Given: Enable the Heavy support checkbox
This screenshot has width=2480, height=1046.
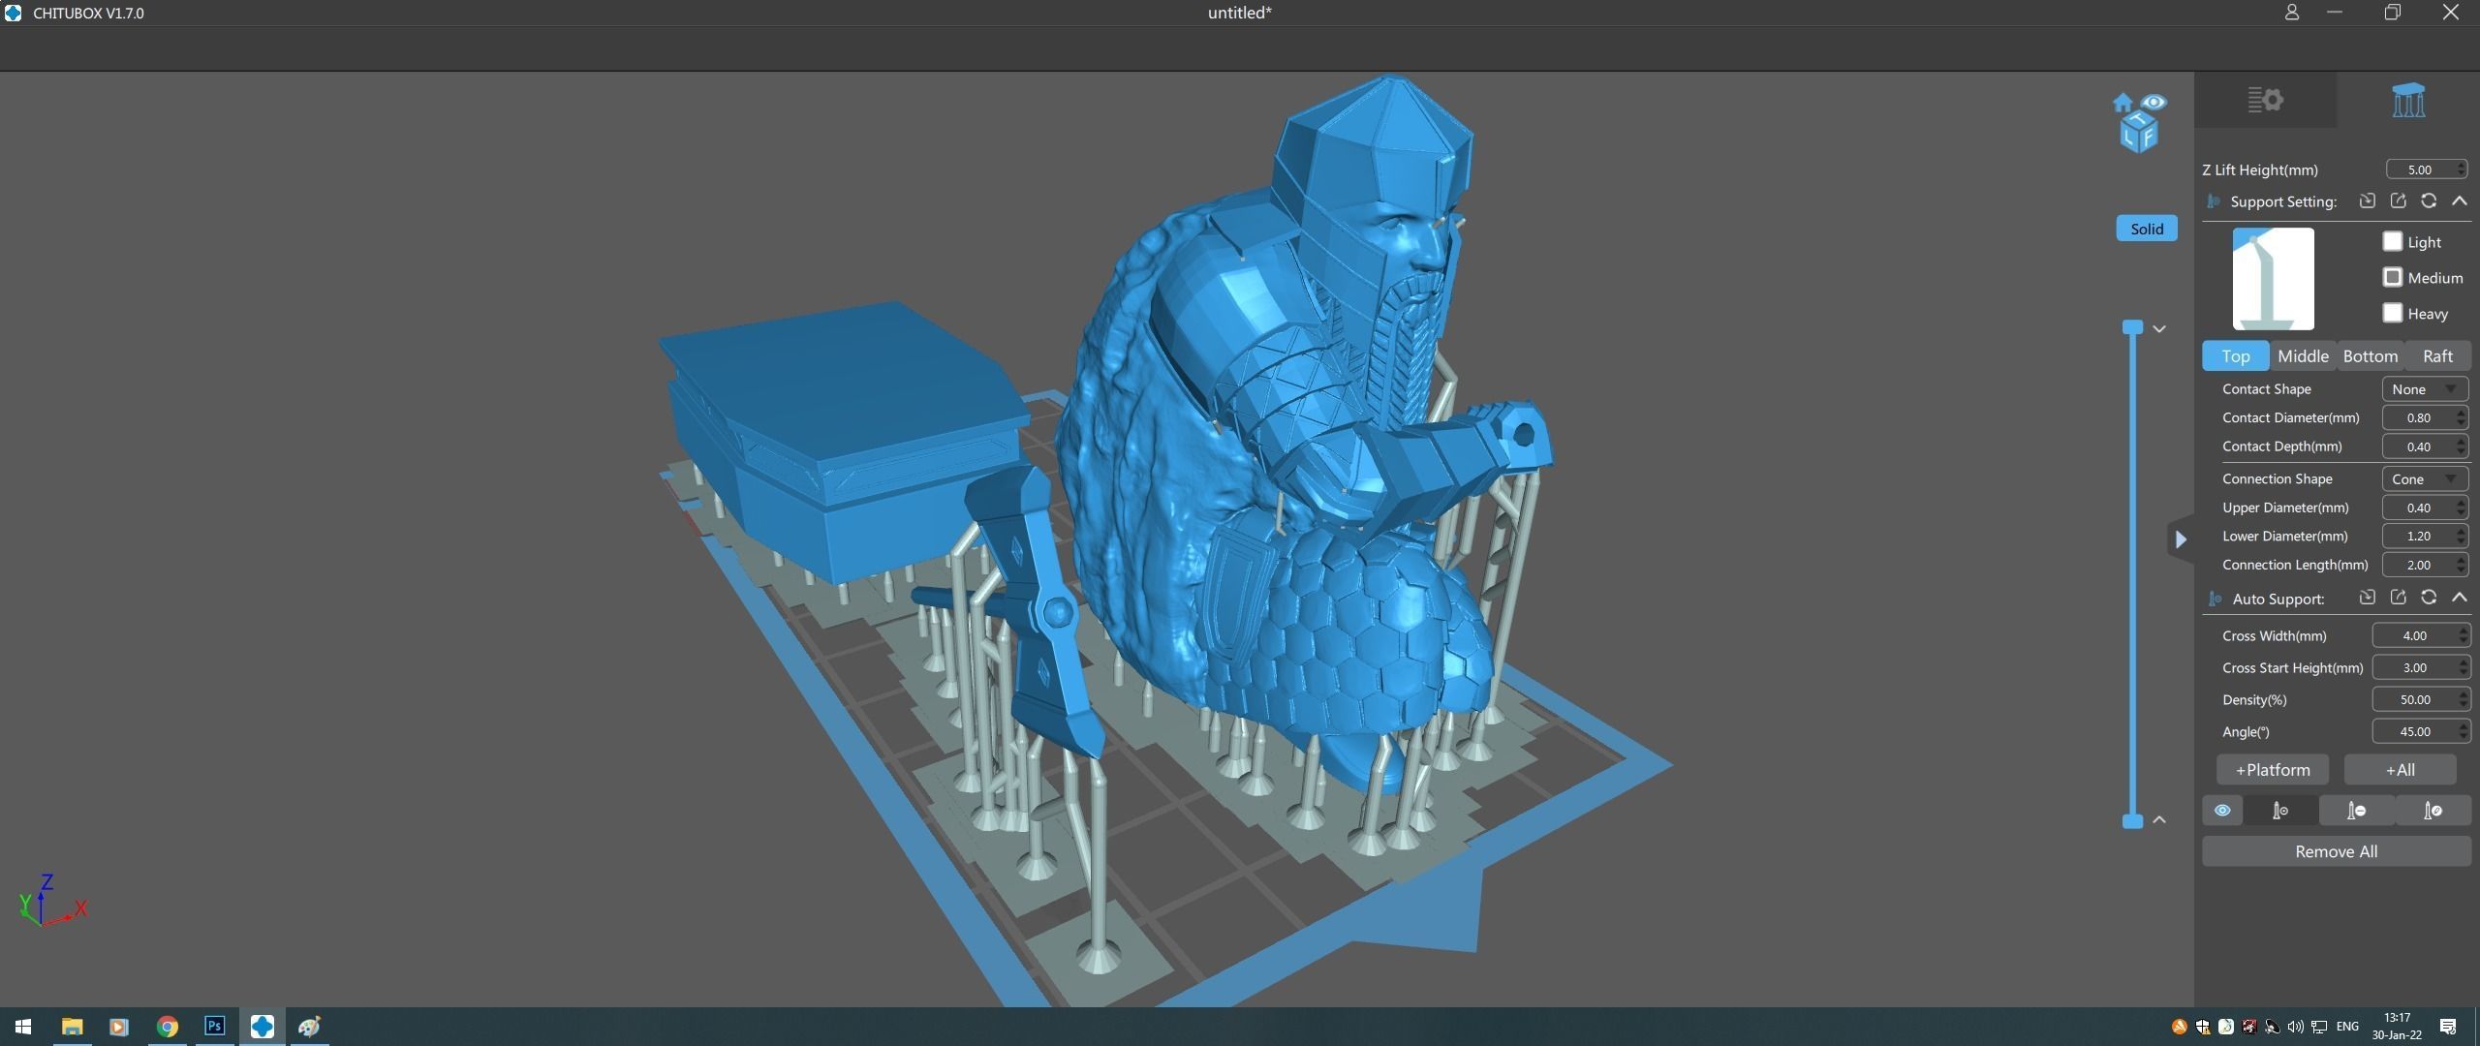Looking at the screenshot, I should [x=2392, y=313].
